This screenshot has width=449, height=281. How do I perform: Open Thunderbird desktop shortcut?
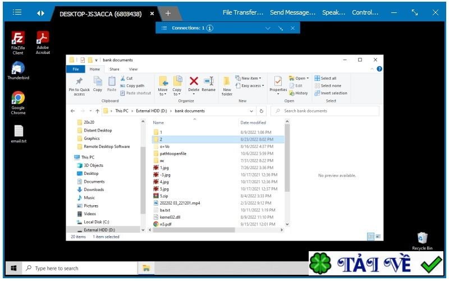(x=18, y=71)
